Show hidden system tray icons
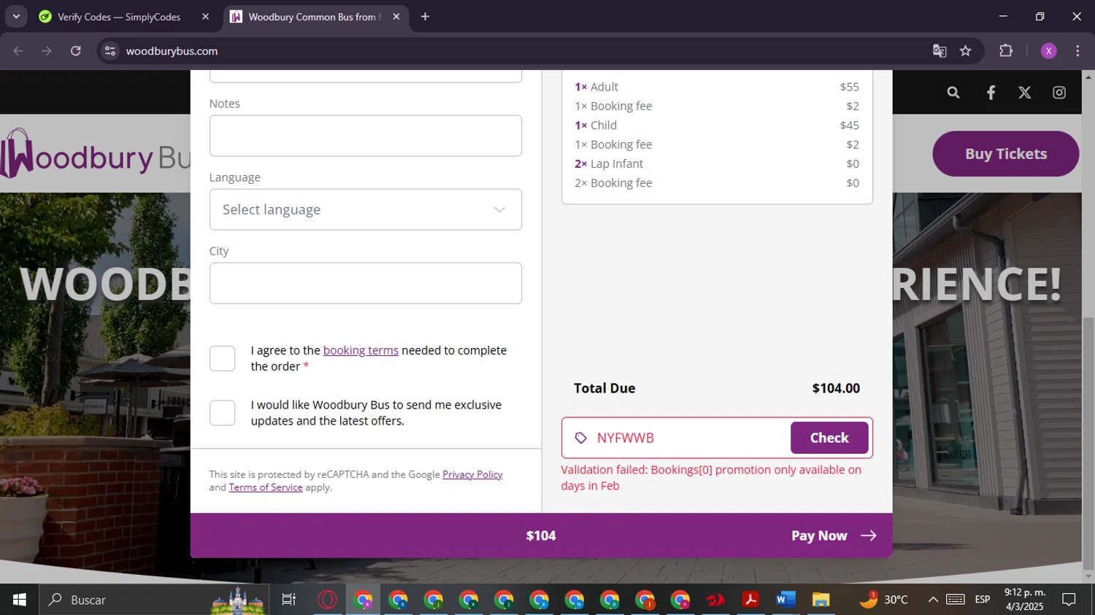Screen dimensions: 1095x615 click(933, 600)
